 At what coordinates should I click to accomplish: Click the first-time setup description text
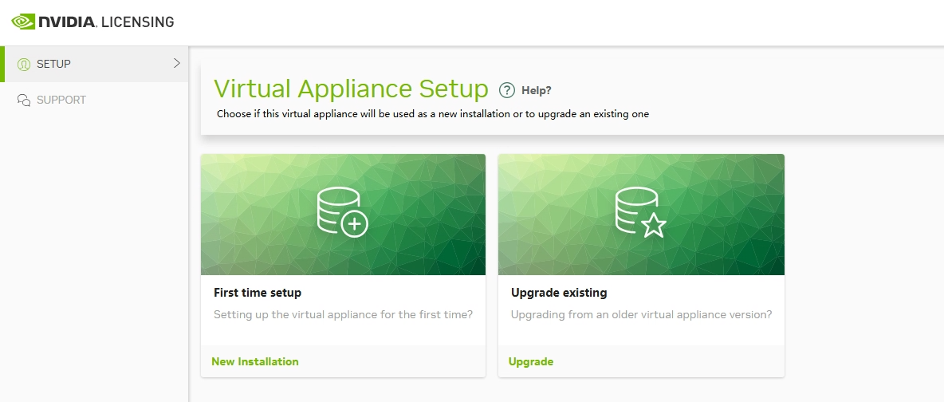tap(343, 314)
